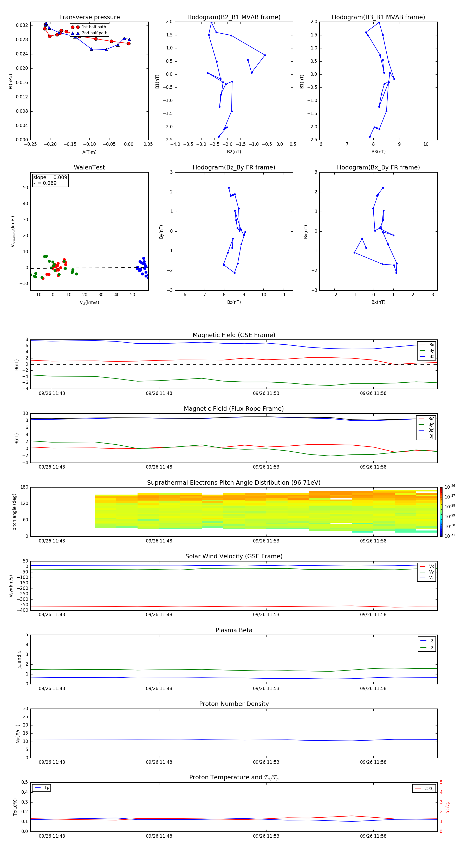Image resolution: width=468 pixels, height=859 pixels.
Task: Click the red circle 1st half path legend marker
Action: click(x=75, y=27)
